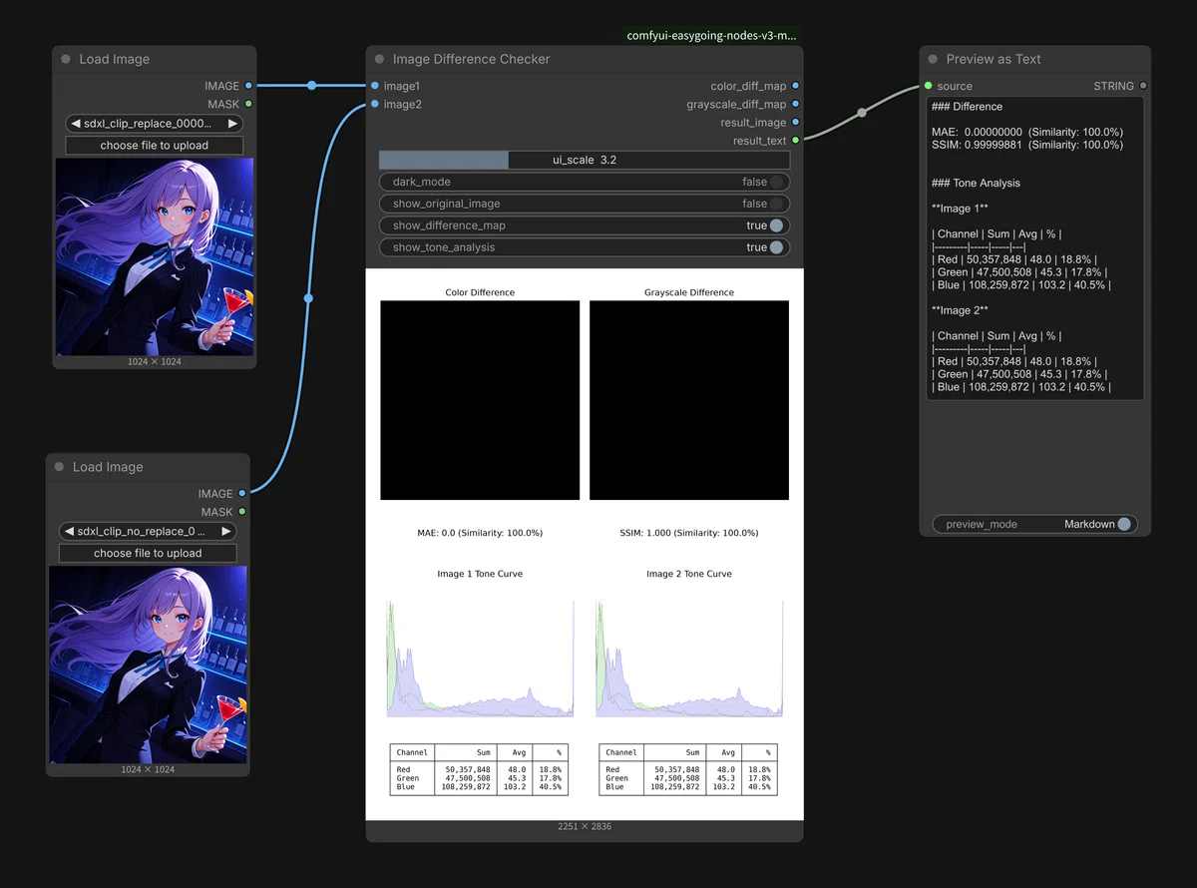Click the MASK output socket of the lower Load Image node
The height and width of the screenshot is (888, 1197).
coord(241,512)
